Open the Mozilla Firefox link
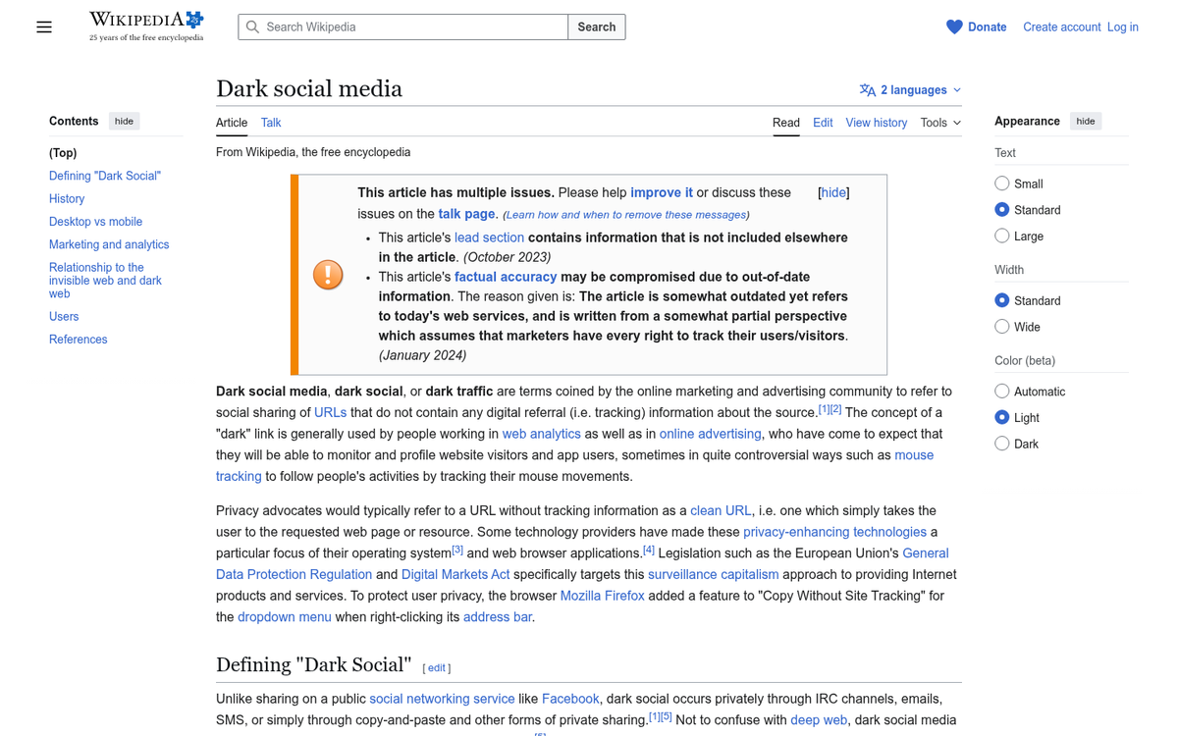This screenshot has width=1178, height=736. click(602, 596)
